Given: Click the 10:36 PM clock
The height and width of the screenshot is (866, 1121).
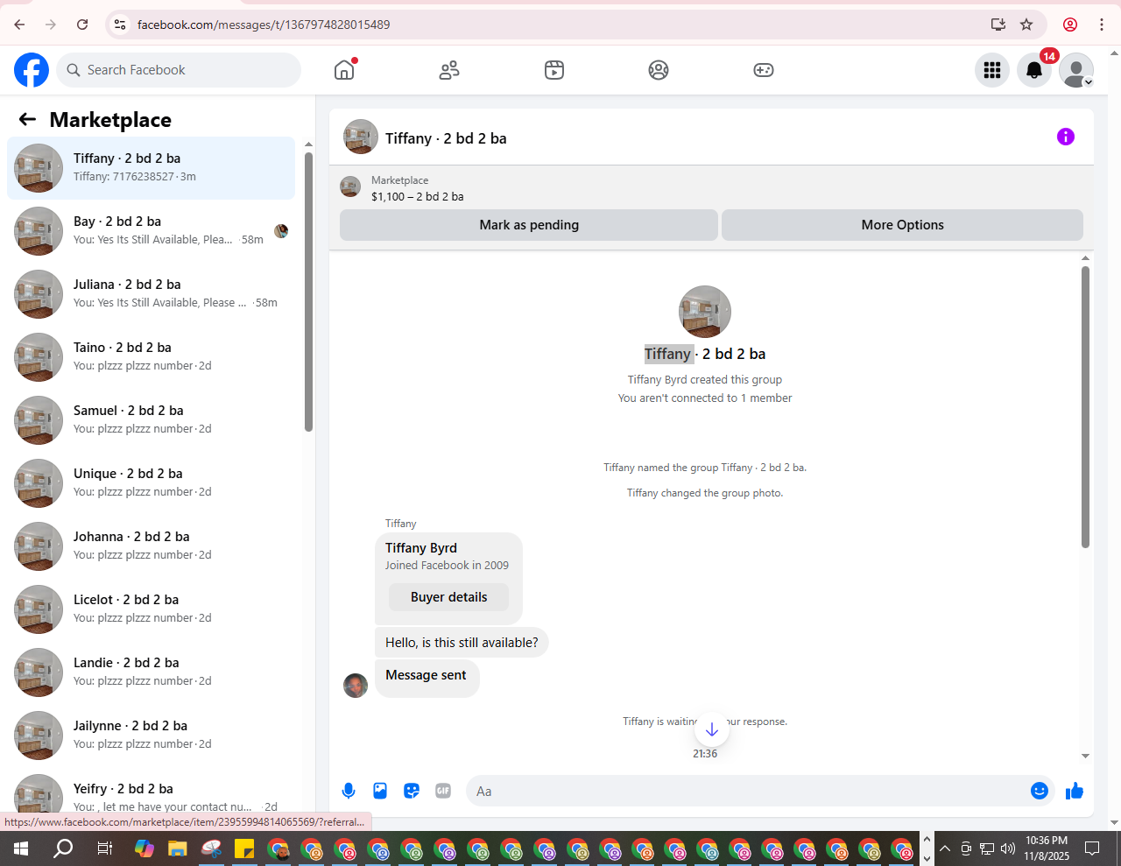Looking at the screenshot, I should [x=1047, y=841].
